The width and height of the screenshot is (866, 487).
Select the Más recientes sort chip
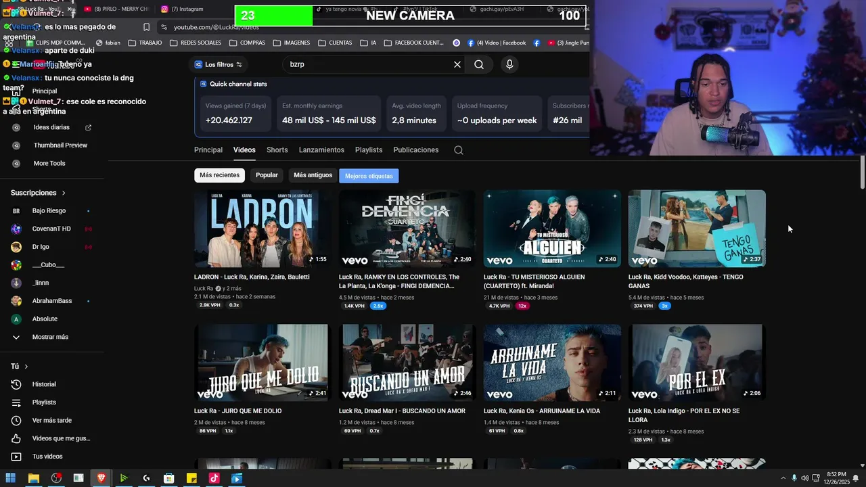pos(219,175)
